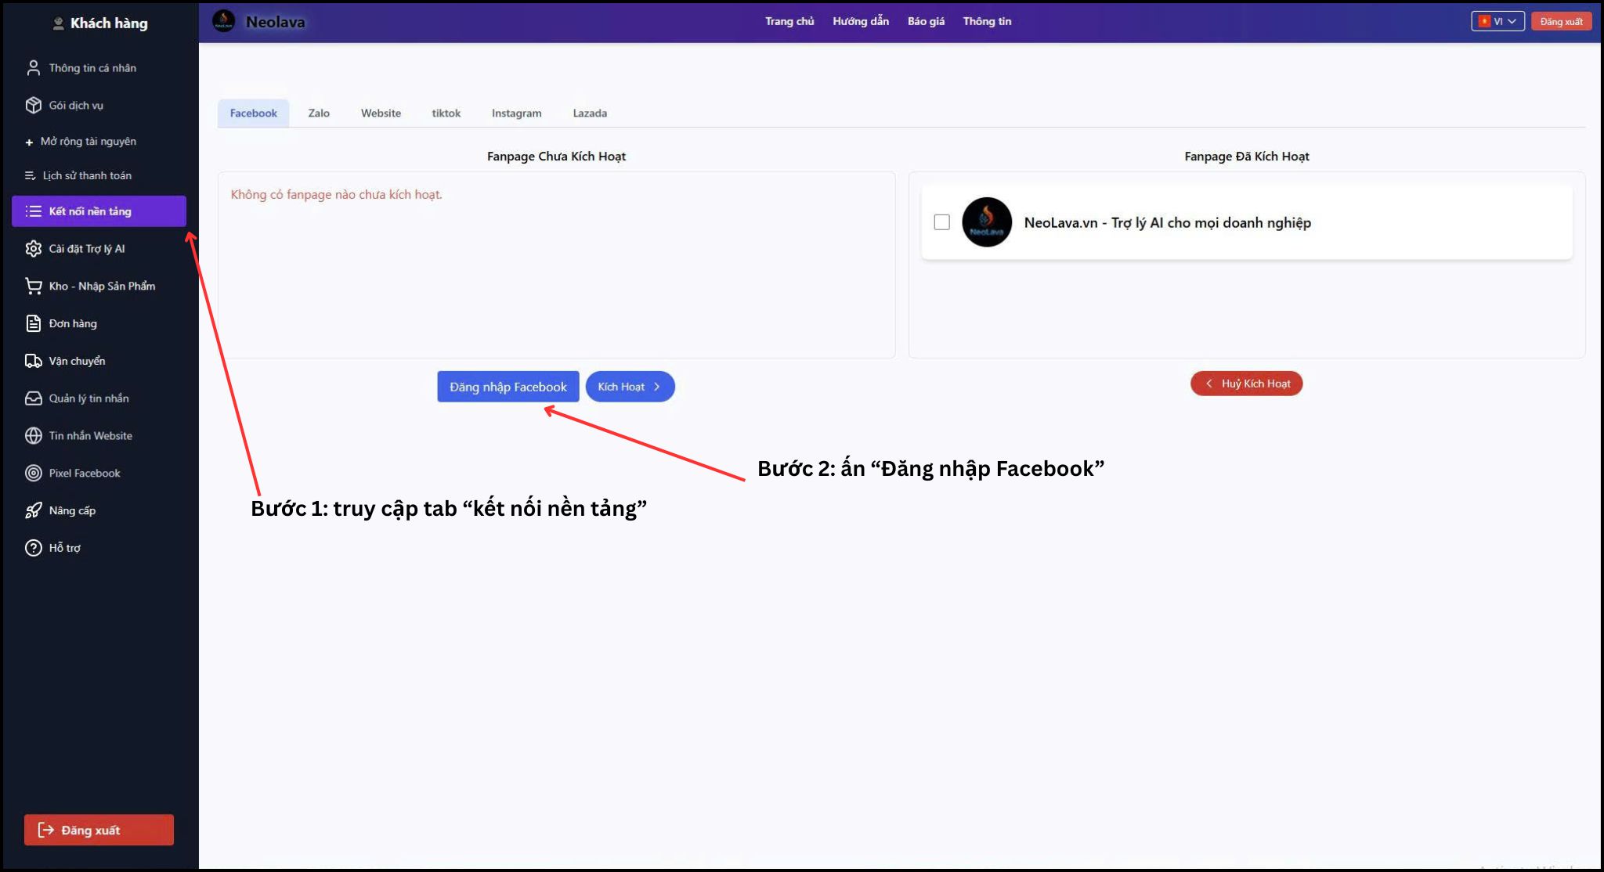Open Hỗ trợ via the question mark icon
The width and height of the screenshot is (1604, 872).
pos(34,548)
